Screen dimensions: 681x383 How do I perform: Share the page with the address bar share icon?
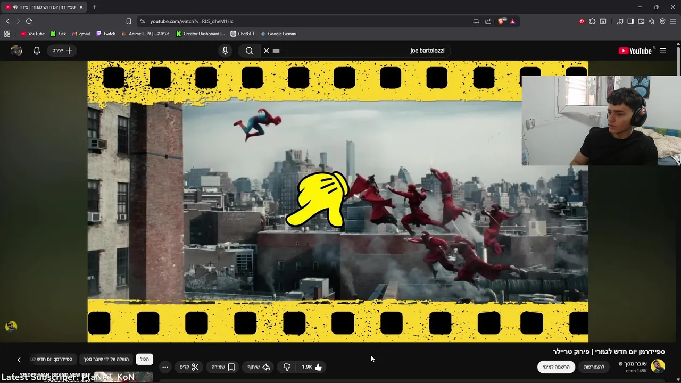point(488,21)
